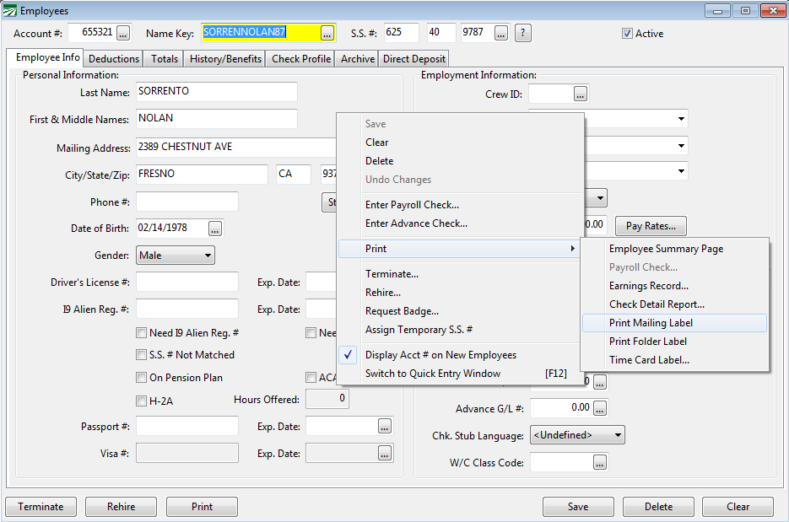This screenshot has height=522, width=789.
Task: Open the Name Key lookup ellipsis button
Action: (x=327, y=33)
